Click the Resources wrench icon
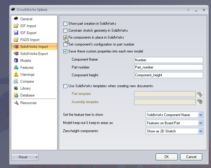This screenshot has width=211, height=168. click(x=16, y=103)
